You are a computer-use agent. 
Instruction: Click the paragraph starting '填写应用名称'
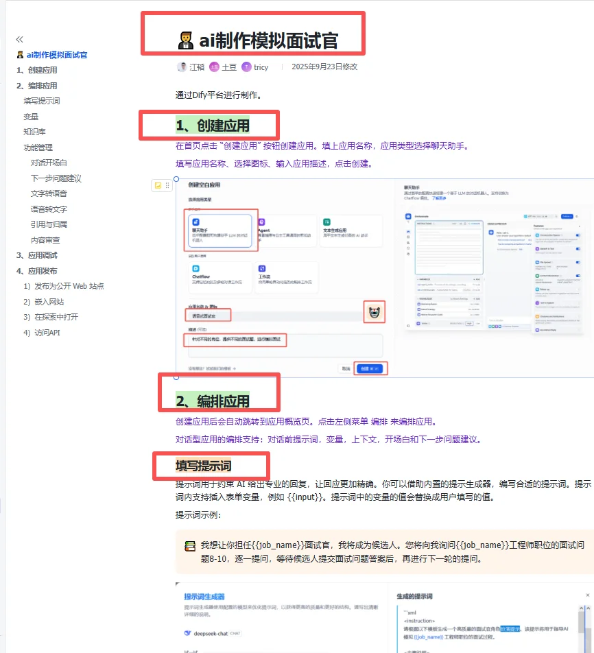pyautogui.click(x=275, y=164)
